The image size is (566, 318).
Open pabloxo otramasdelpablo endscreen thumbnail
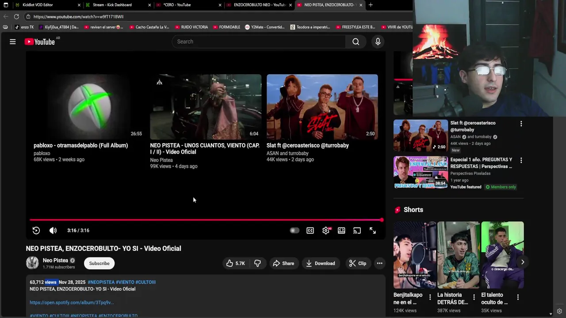click(89, 107)
